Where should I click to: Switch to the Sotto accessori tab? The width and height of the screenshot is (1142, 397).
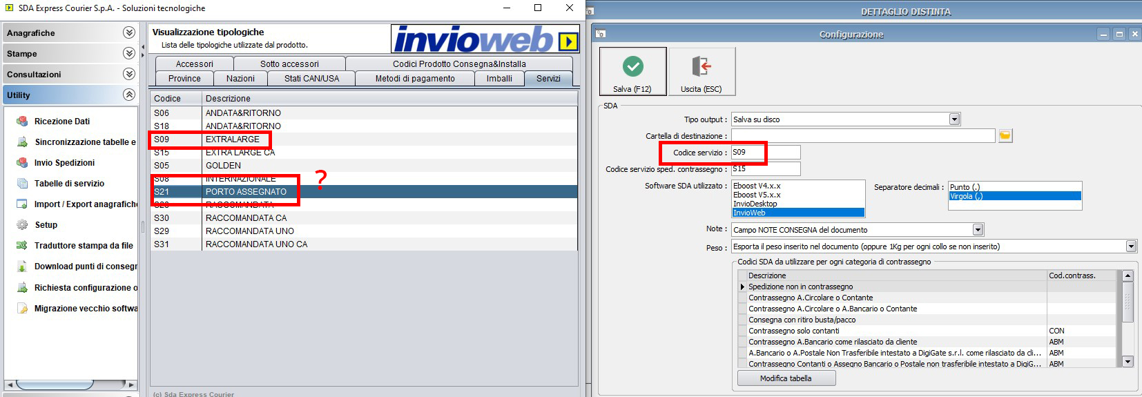pyautogui.click(x=289, y=64)
